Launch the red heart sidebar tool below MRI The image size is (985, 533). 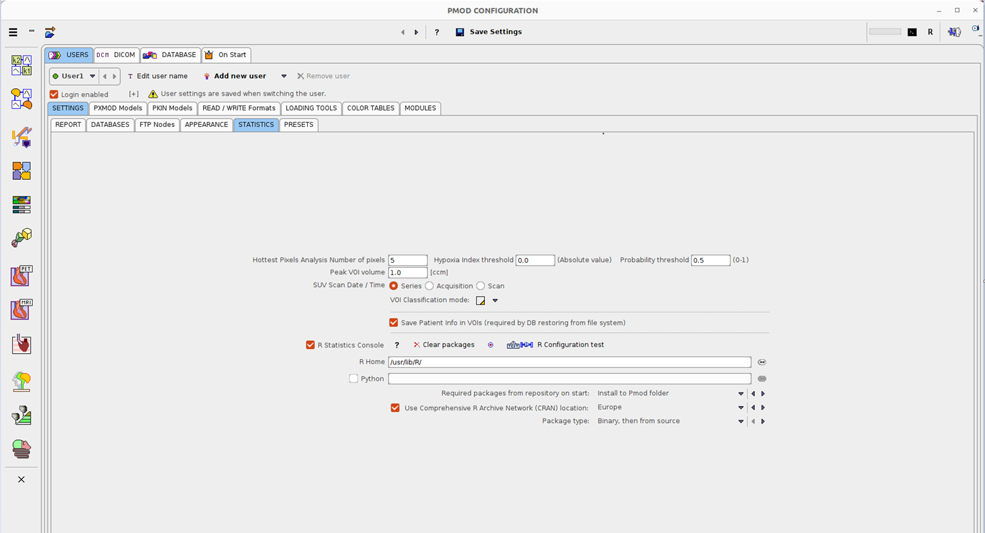pyautogui.click(x=22, y=344)
